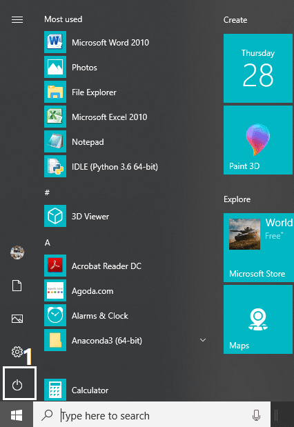Image resolution: width=294 pixels, height=427 pixels.
Task: Open Pictures folder icon in sidebar
Action: pyautogui.click(x=17, y=319)
